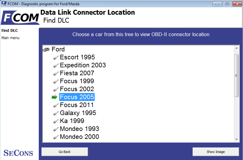Click the Show Image button
The height and width of the screenshot is (160, 243).
[x=216, y=152]
